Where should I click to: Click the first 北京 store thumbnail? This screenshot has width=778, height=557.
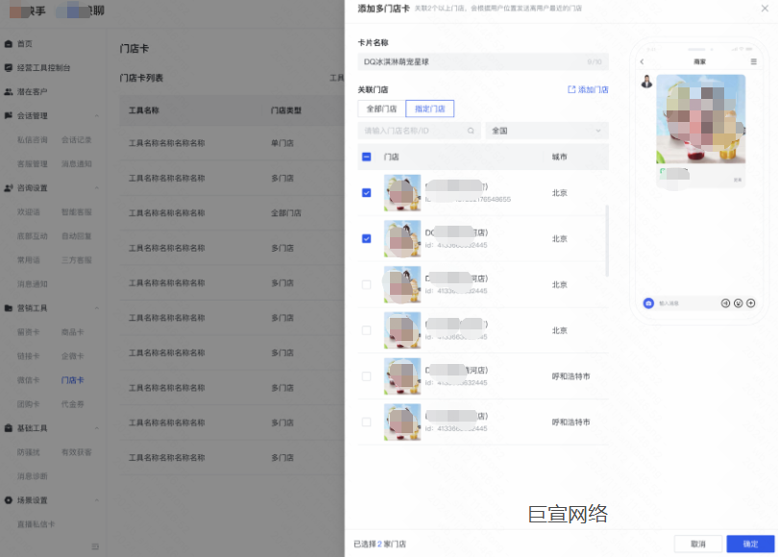402,192
